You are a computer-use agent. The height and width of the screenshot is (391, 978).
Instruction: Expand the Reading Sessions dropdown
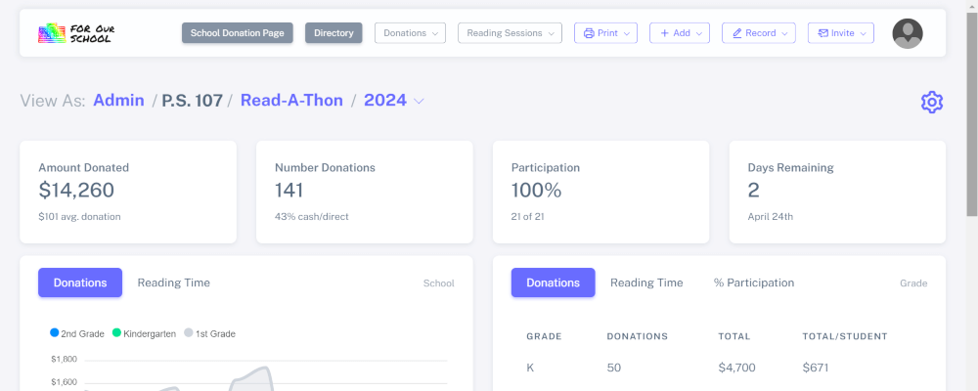510,33
